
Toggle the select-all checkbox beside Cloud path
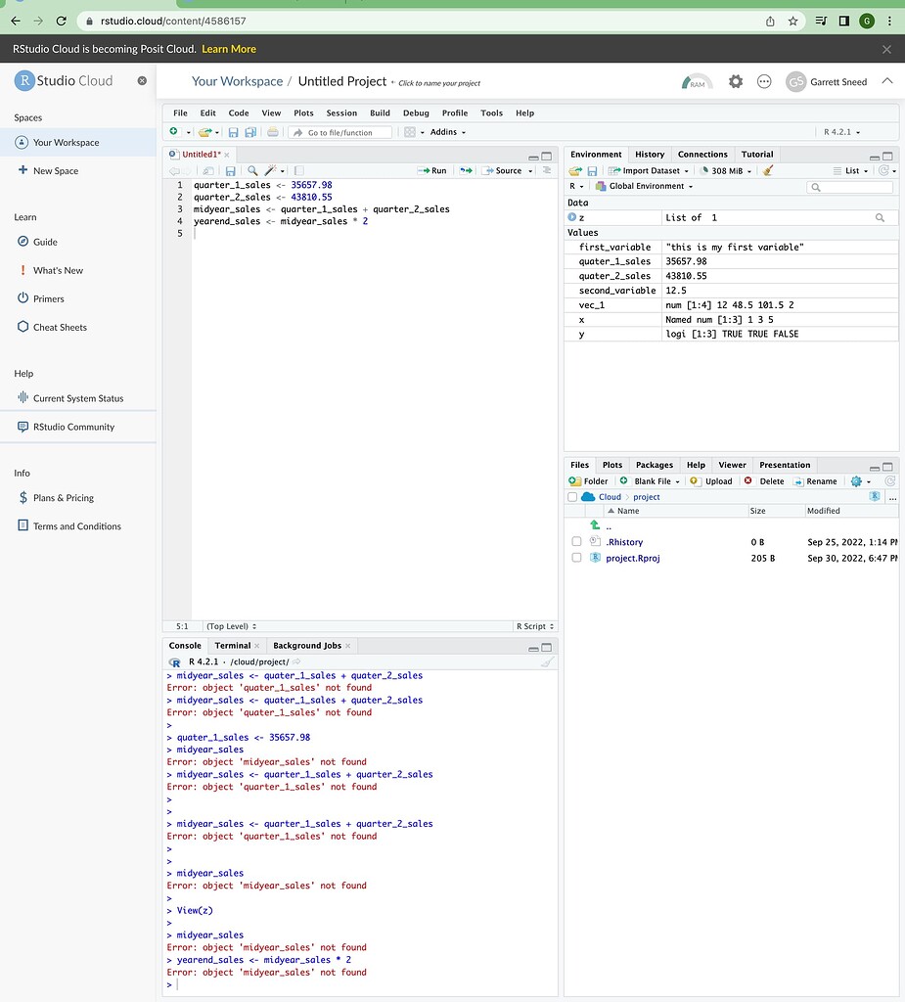[x=572, y=497]
